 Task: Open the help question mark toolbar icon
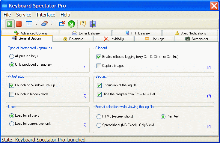pyautogui.click(x=83, y=24)
